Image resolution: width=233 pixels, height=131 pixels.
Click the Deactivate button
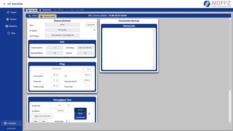pyautogui.click(x=91, y=25)
